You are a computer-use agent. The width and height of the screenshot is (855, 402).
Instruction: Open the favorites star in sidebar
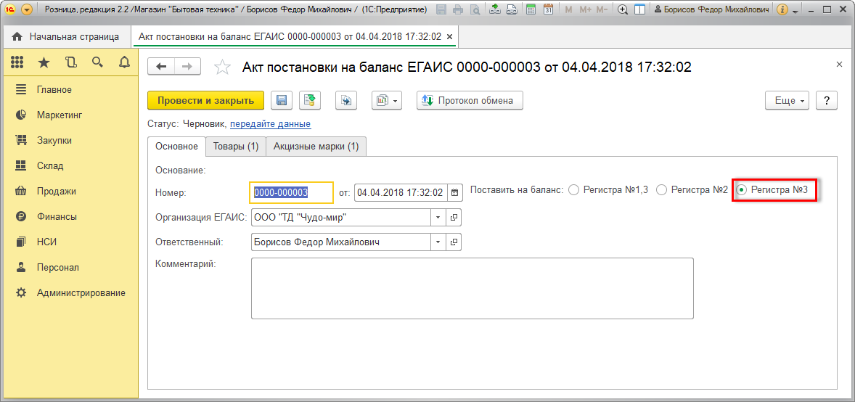click(44, 62)
